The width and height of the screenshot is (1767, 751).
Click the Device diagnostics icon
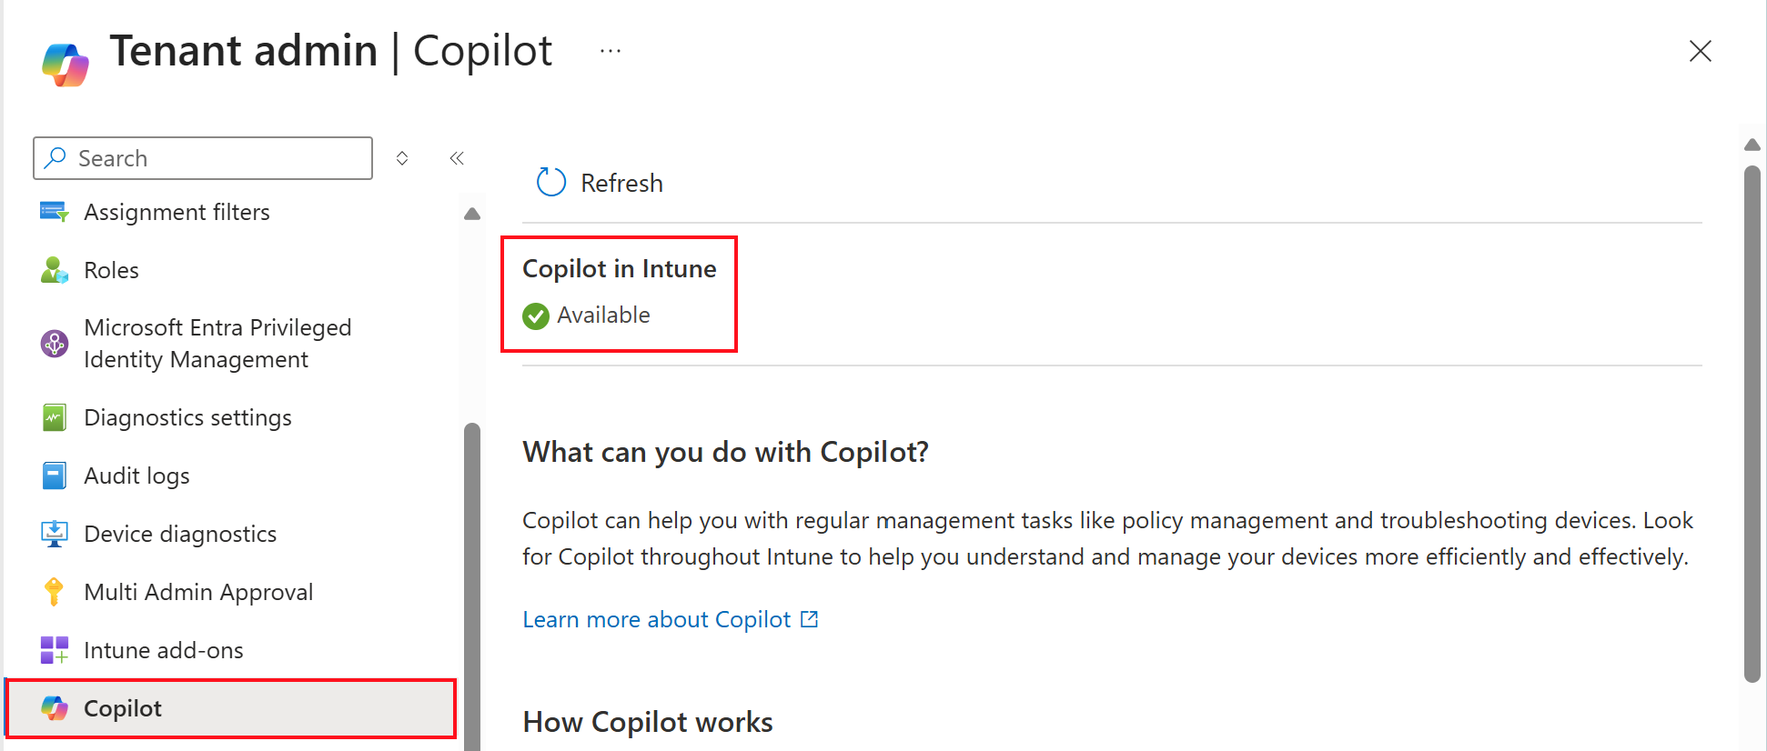[x=54, y=534]
